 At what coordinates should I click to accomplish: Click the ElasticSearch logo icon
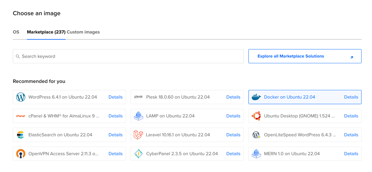[x=20, y=135]
